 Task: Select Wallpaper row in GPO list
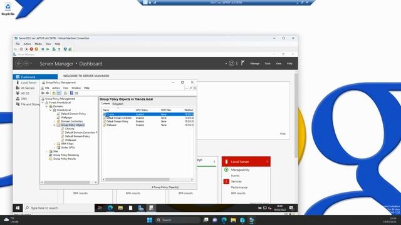point(148,125)
